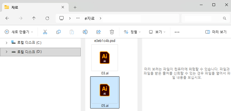Refresh the folder view
This screenshot has height=111, width=231.
pyautogui.click(x=47, y=18)
